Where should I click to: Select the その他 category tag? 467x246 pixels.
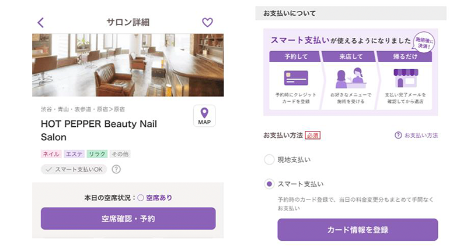119,154
